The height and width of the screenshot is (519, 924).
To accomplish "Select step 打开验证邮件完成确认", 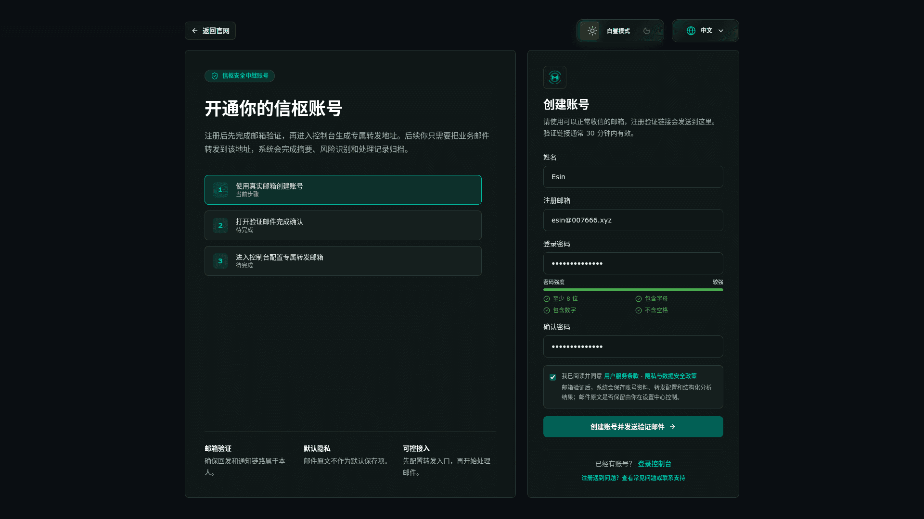I will pos(343,225).
